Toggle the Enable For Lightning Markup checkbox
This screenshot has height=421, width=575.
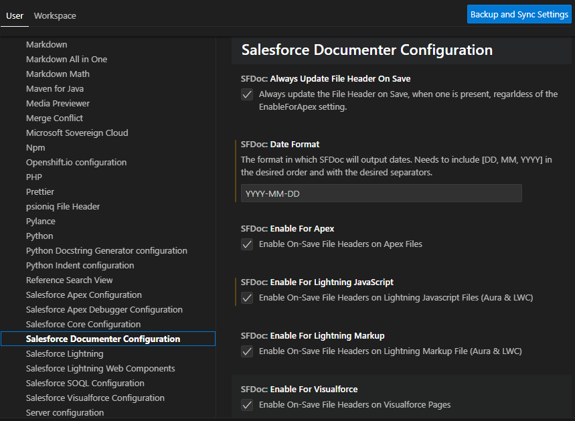point(247,351)
